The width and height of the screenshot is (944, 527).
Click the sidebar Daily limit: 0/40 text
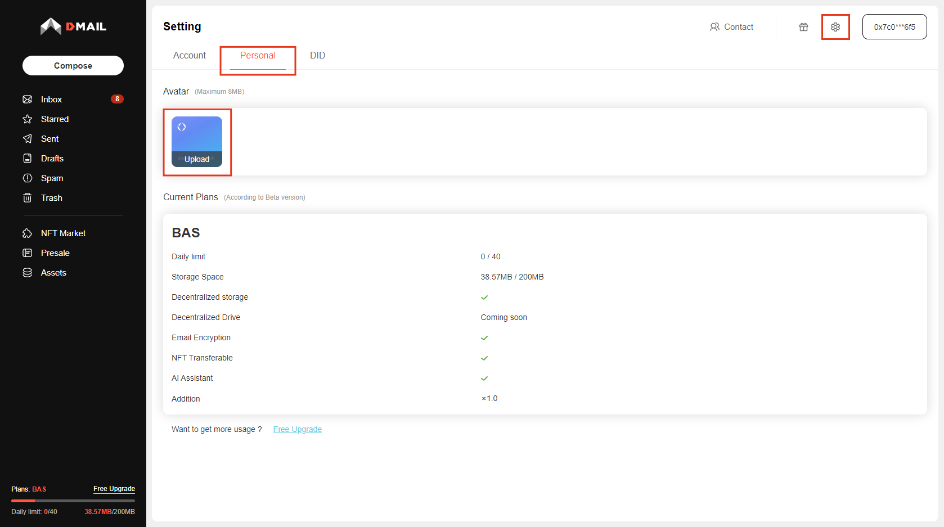pyautogui.click(x=34, y=512)
